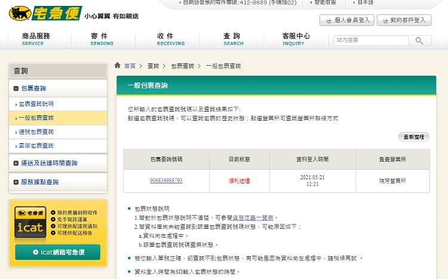Click the 目前狀態 column header

pos(239,160)
